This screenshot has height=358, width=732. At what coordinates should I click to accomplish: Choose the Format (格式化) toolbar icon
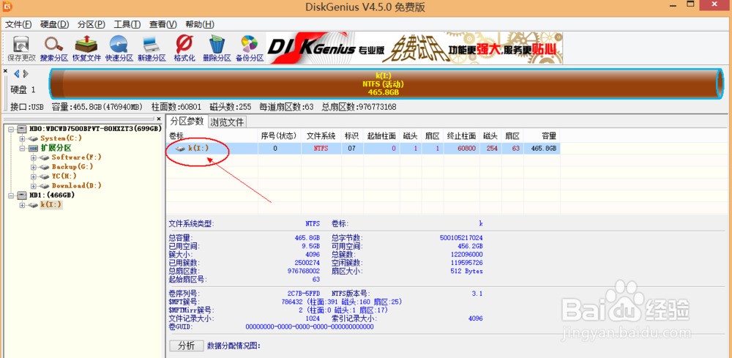(x=184, y=49)
